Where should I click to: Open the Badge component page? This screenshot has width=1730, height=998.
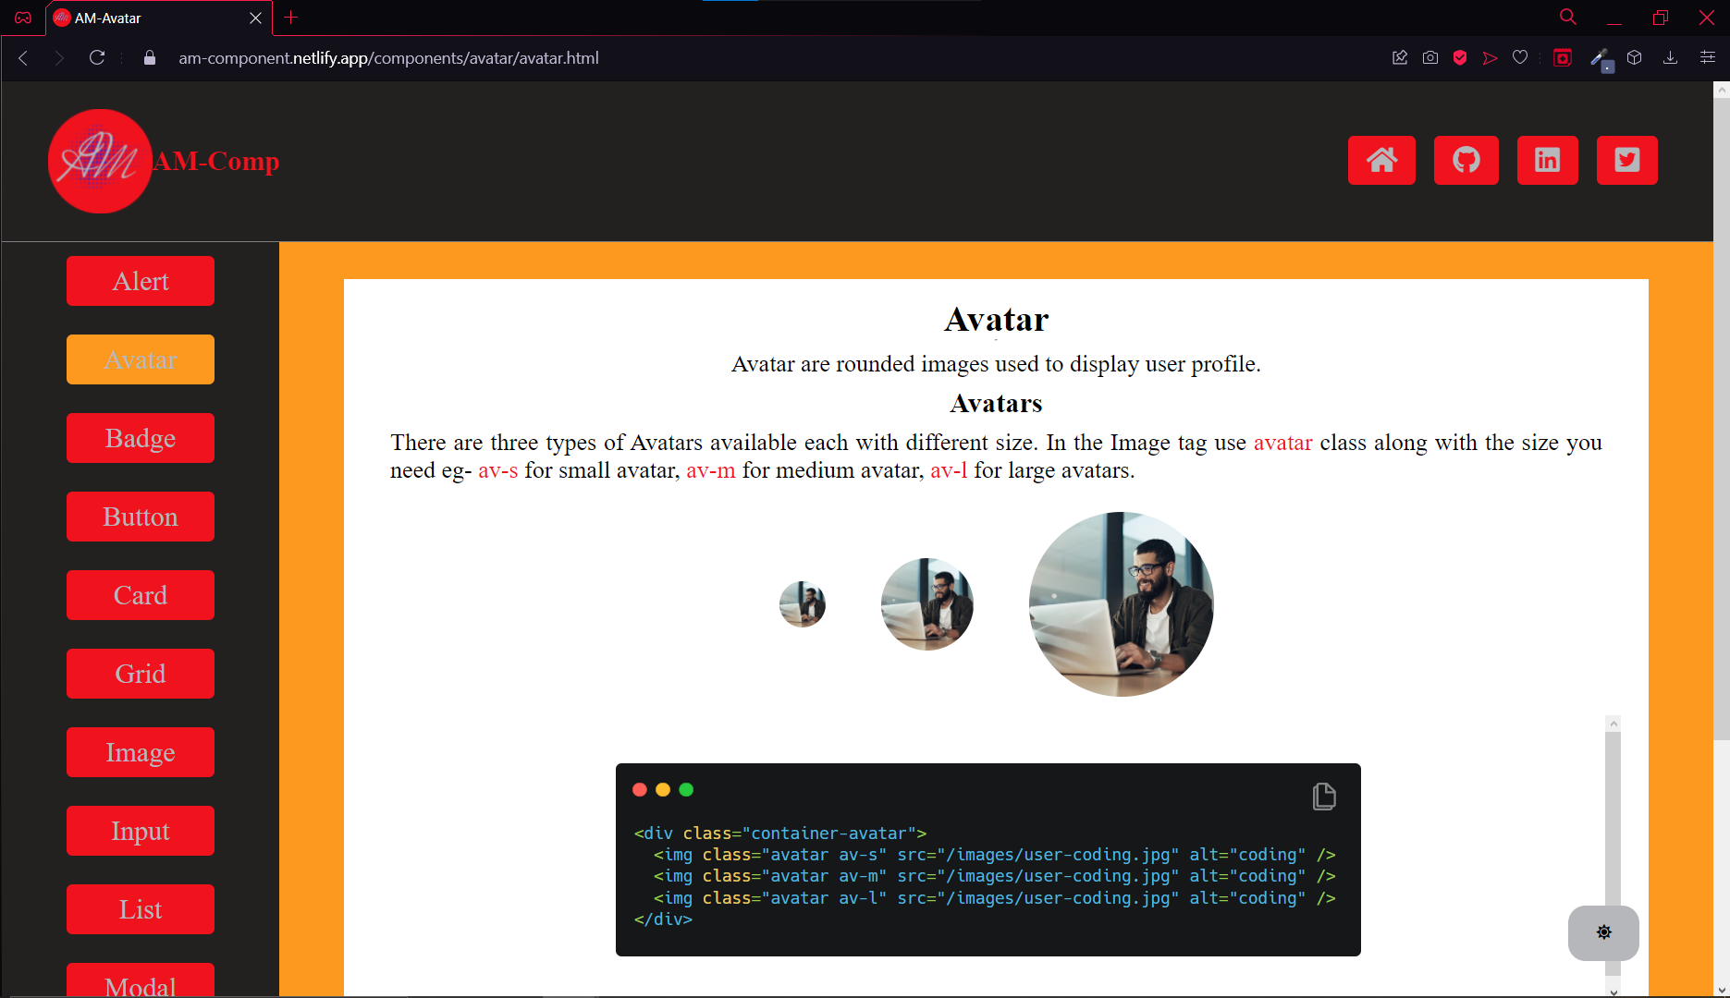[x=140, y=438]
